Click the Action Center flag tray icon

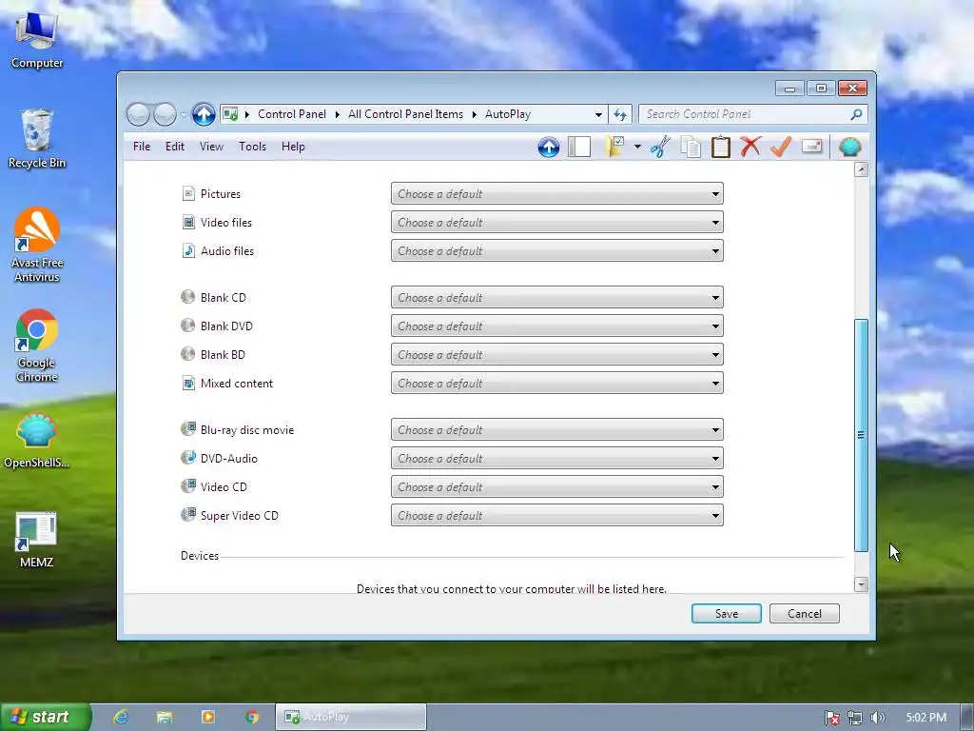[831, 718]
